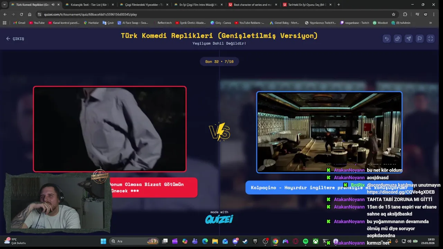This screenshot has width=443, height=249.
Task: Open Spotify from the taskbar
Action: point(306,241)
